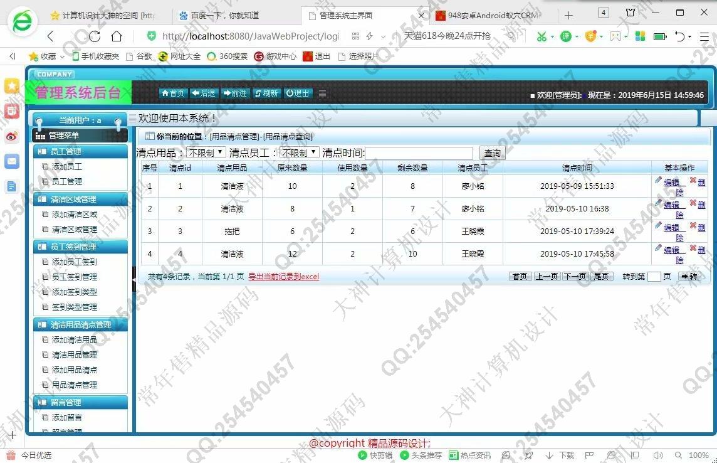Image resolution: width=717 pixels, height=463 pixels.
Task: Click the 查询 search button
Action: coord(492,153)
